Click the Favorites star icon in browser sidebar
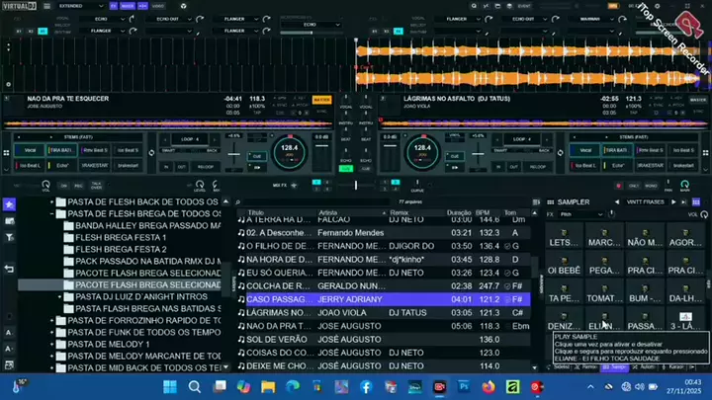Viewport: 712px width, 400px height. pyautogui.click(x=9, y=204)
